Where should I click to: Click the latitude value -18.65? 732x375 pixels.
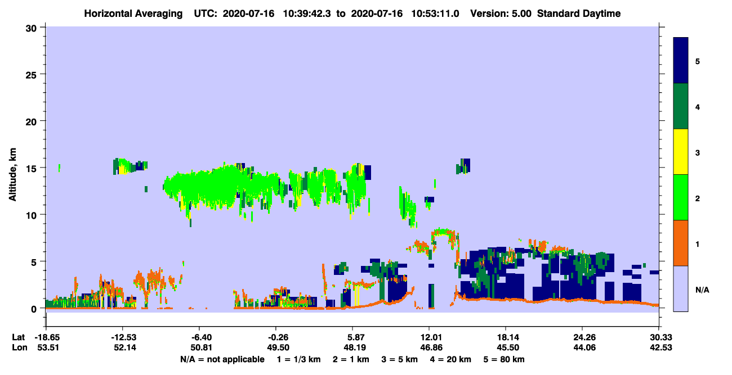pyautogui.click(x=46, y=337)
